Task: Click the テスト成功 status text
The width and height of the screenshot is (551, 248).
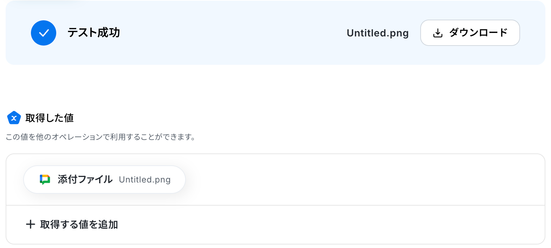Action: pos(93,33)
